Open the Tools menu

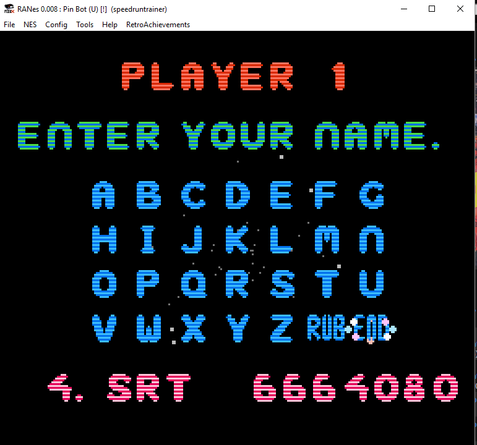click(x=85, y=25)
